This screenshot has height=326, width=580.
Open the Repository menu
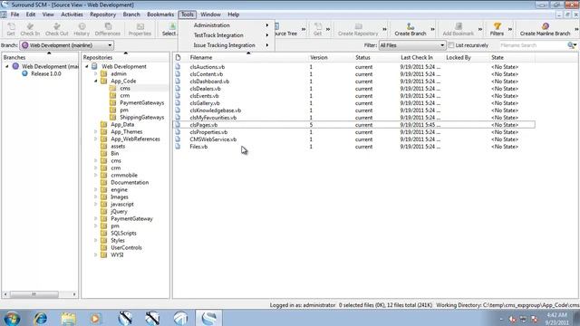(x=102, y=14)
